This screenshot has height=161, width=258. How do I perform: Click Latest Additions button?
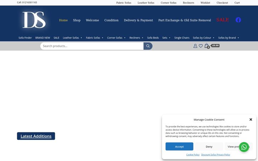[x=36, y=136]
